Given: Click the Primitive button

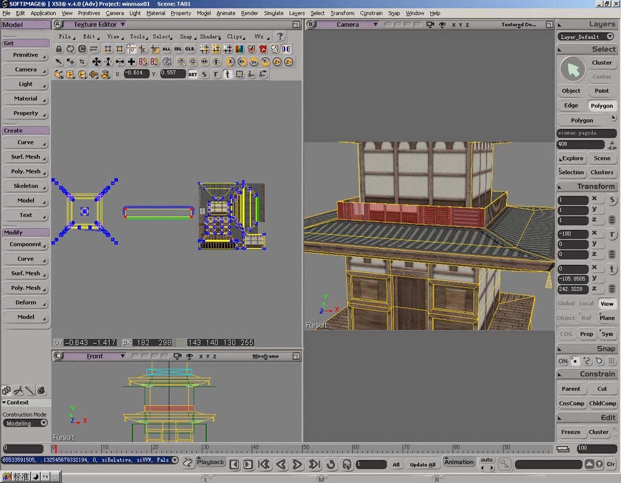Looking at the screenshot, I should 25,55.
